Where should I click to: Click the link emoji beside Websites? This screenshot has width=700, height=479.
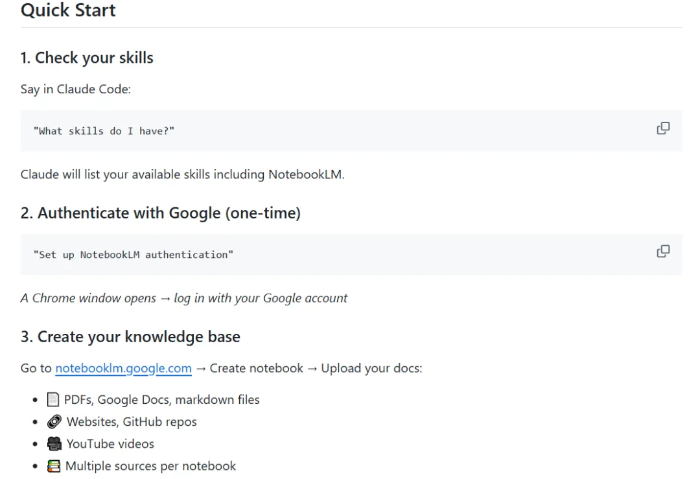pos(54,421)
